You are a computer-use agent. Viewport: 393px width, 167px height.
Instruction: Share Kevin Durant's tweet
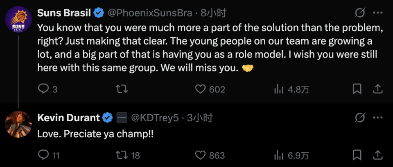[x=378, y=155]
